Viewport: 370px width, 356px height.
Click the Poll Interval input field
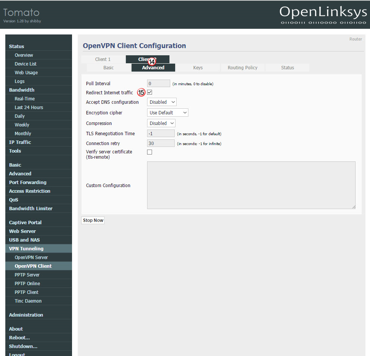click(x=158, y=83)
